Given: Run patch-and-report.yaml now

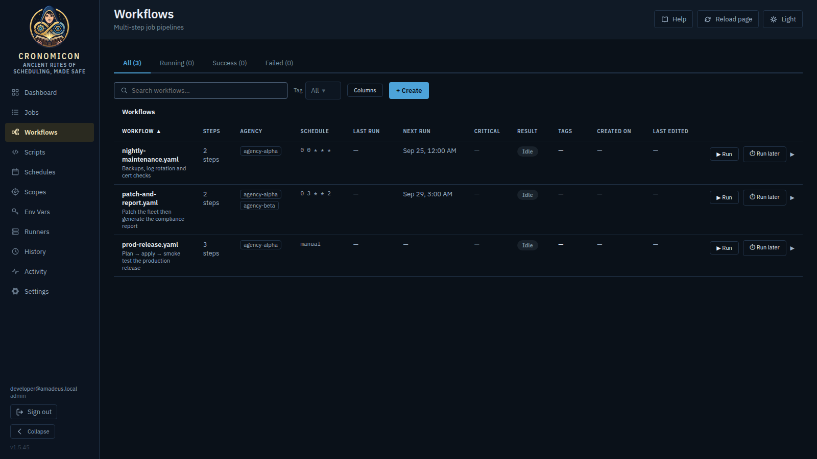Looking at the screenshot, I should pyautogui.click(x=724, y=197).
